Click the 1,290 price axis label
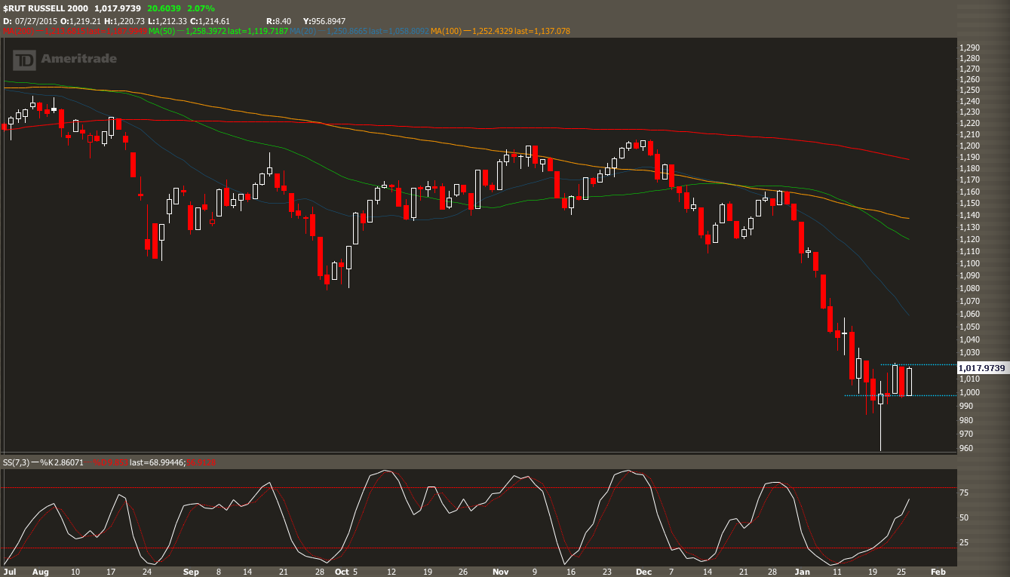1010x577 pixels. click(969, 48)
